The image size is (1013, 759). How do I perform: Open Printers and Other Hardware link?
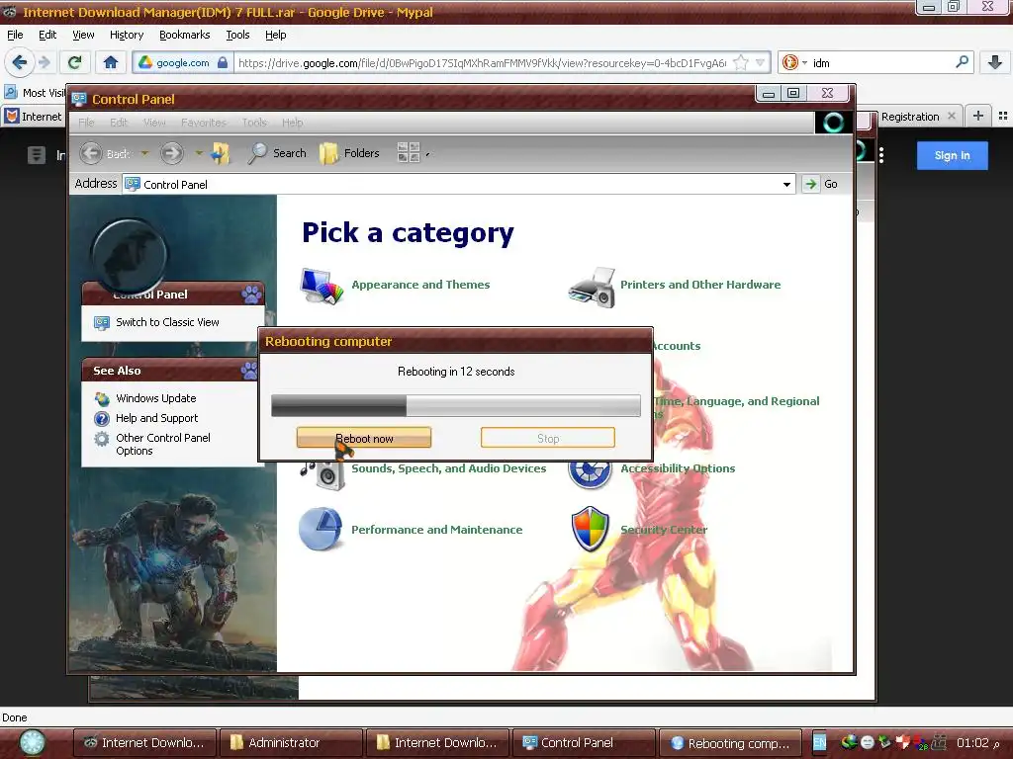[x=700, y=285]
